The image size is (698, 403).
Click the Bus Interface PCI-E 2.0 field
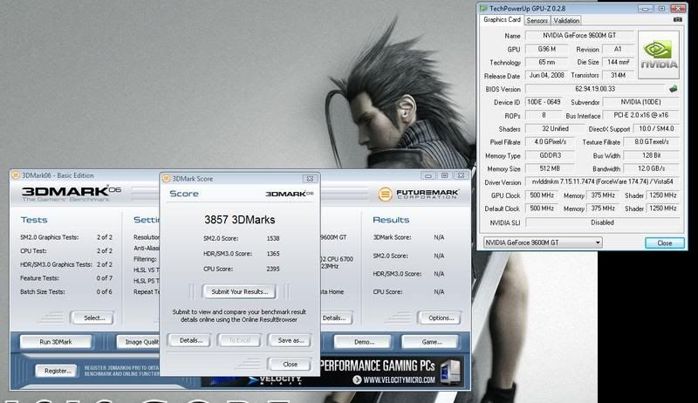pos(641,115)
